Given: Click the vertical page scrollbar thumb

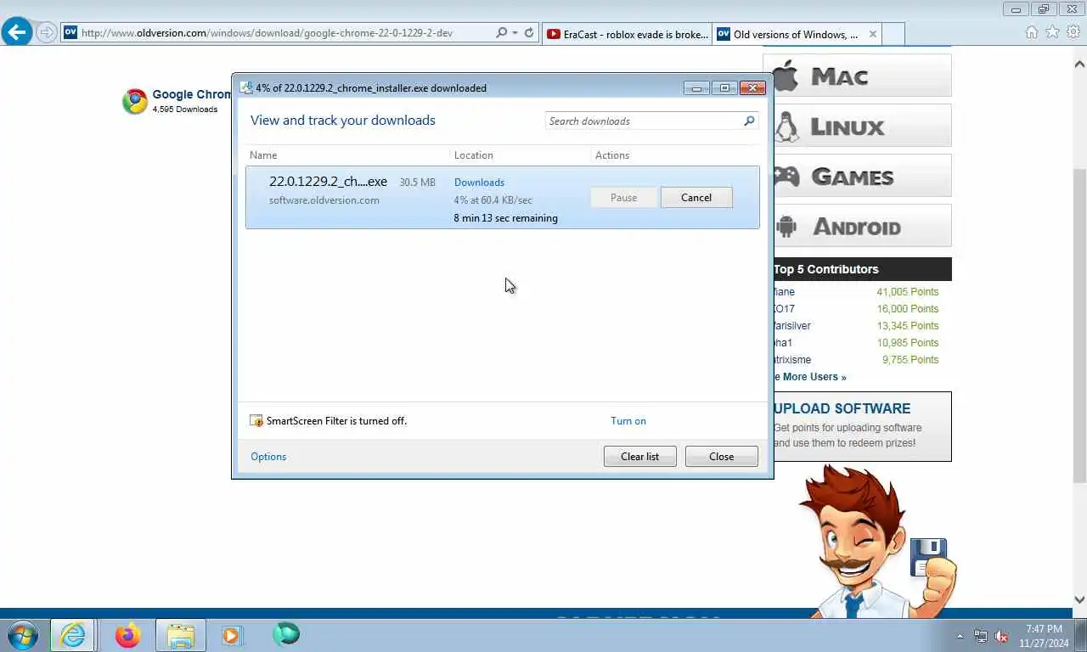Looking at the screenshot, I should (1079, 327).
